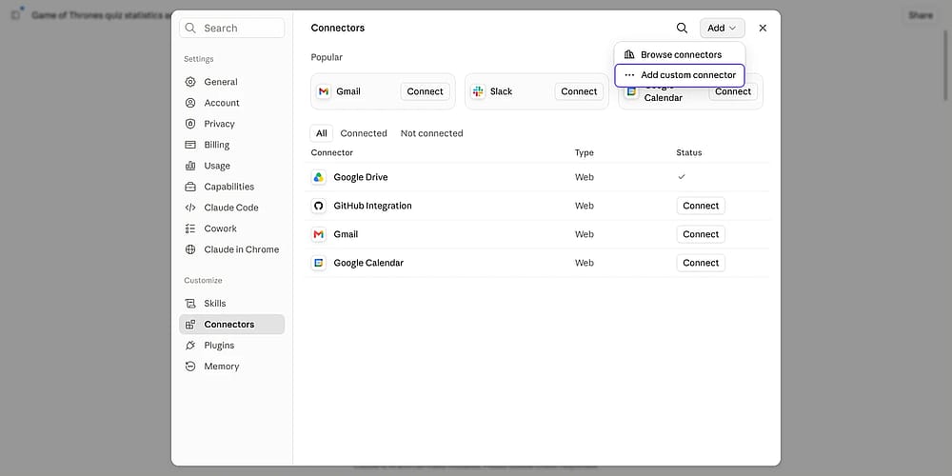Open the Plugins page
The image size is (952, 476).
[x=231, y=346]
